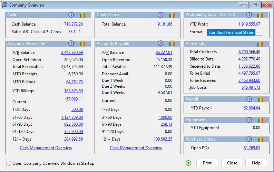The image size is (274, 172).
Task: Open Job Costs 545,491.73 link
Action: coord(251,87)
